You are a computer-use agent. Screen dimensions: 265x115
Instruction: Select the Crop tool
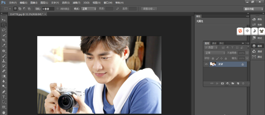coord(4,40)
